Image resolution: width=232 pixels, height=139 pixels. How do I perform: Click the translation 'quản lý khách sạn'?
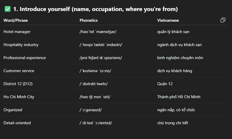coord(173,32)
